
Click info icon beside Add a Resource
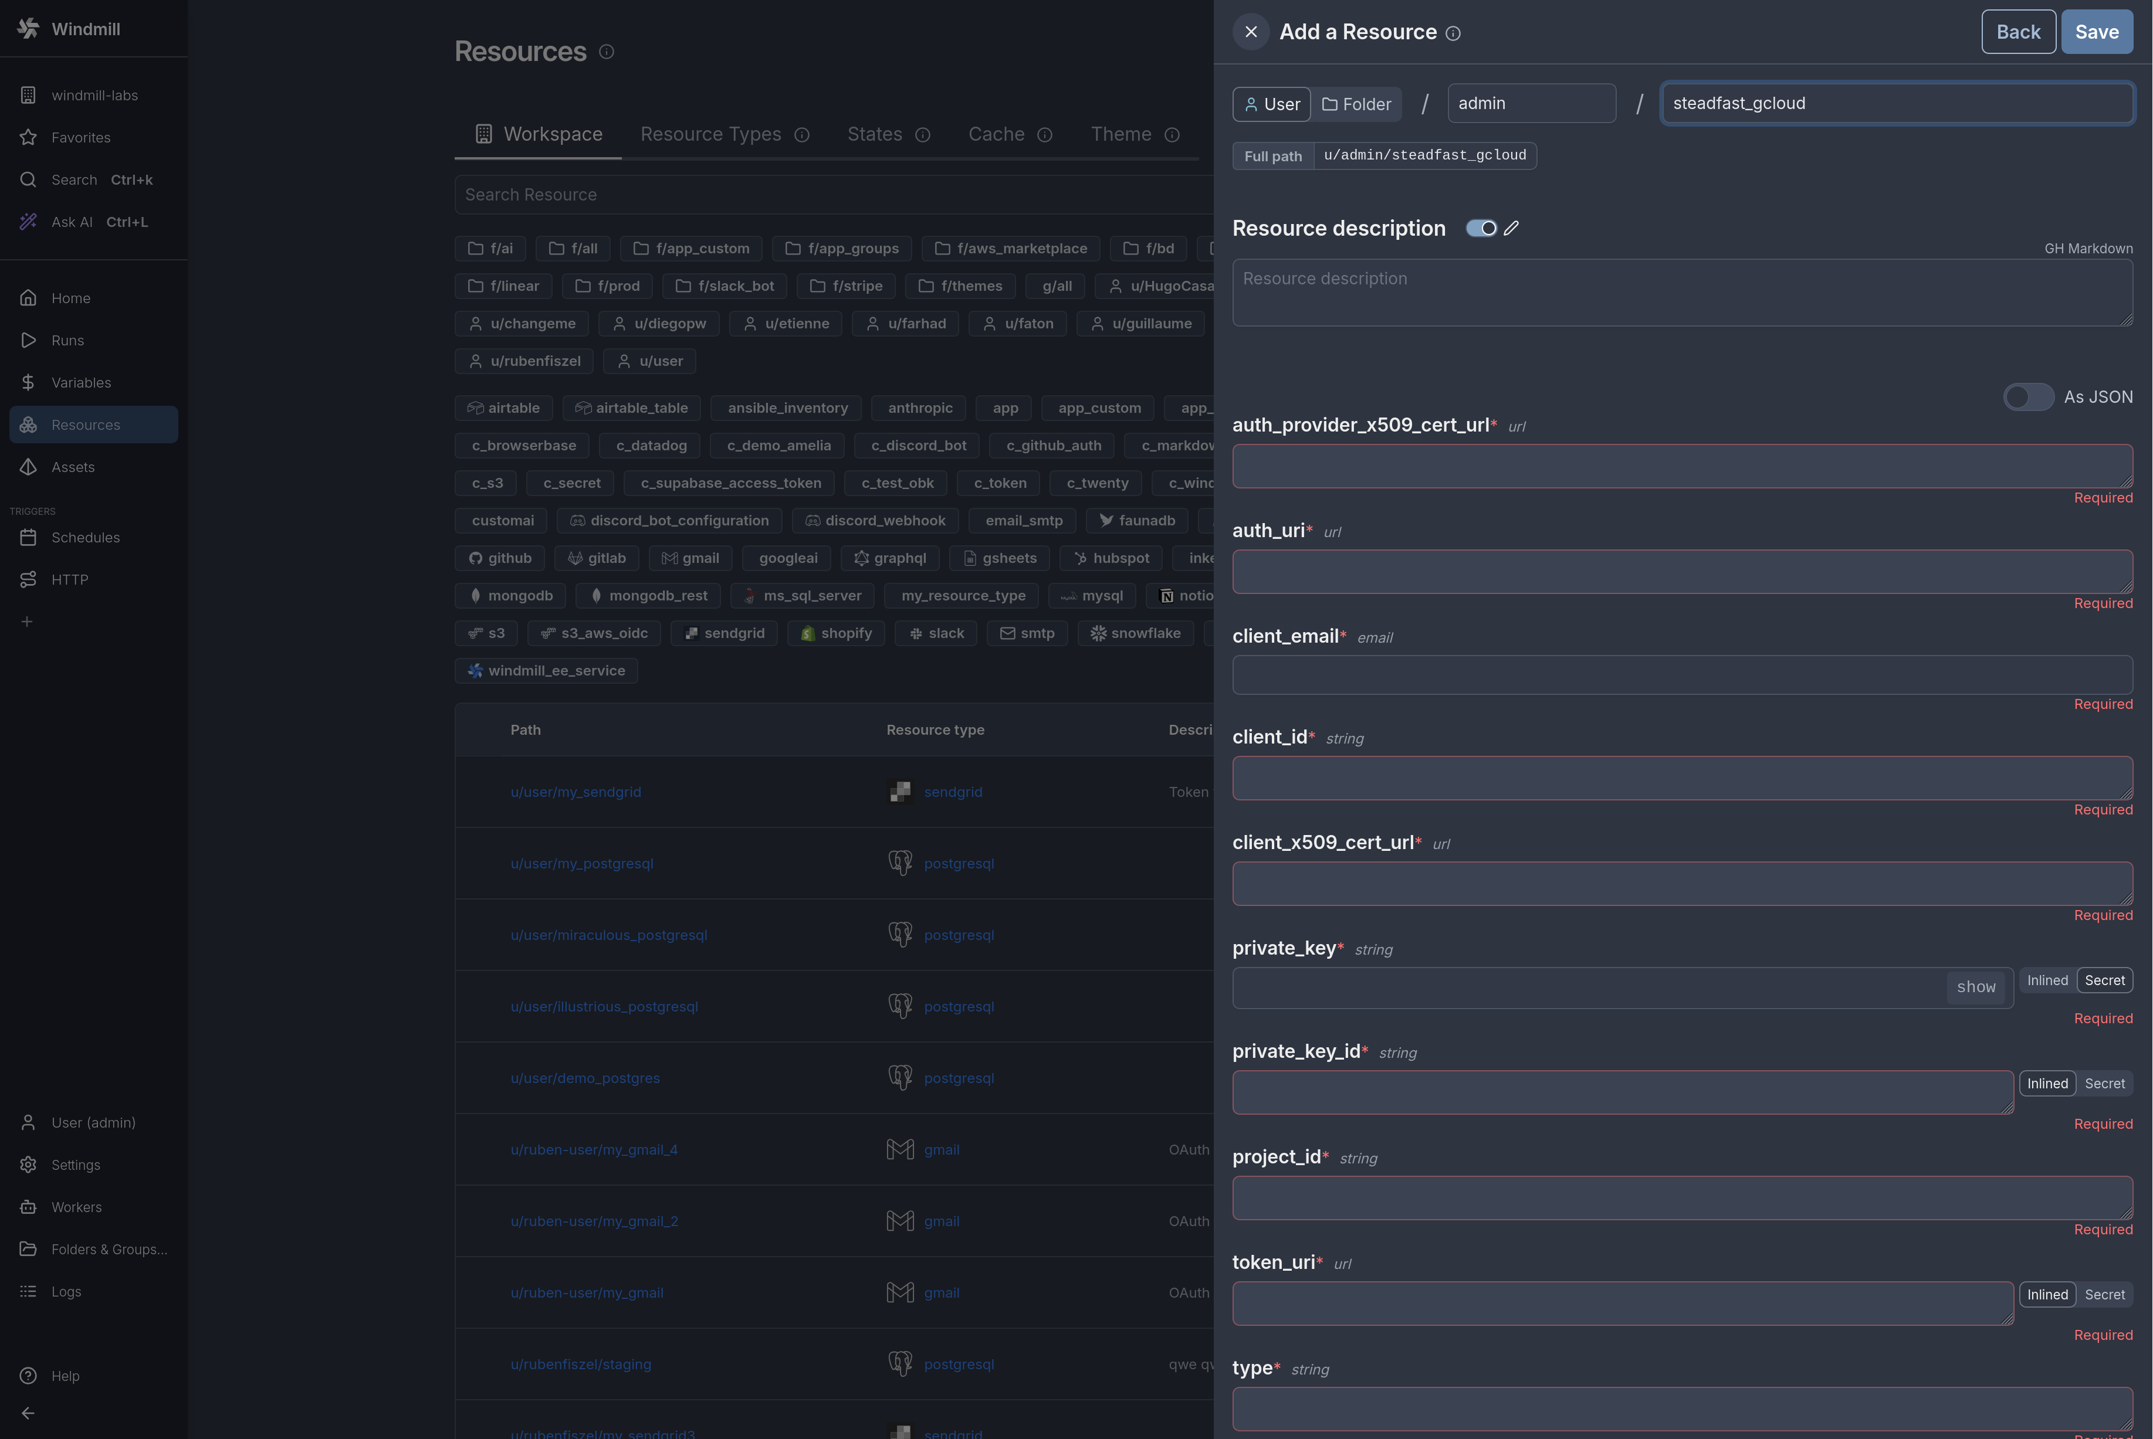coord(1453,34)
